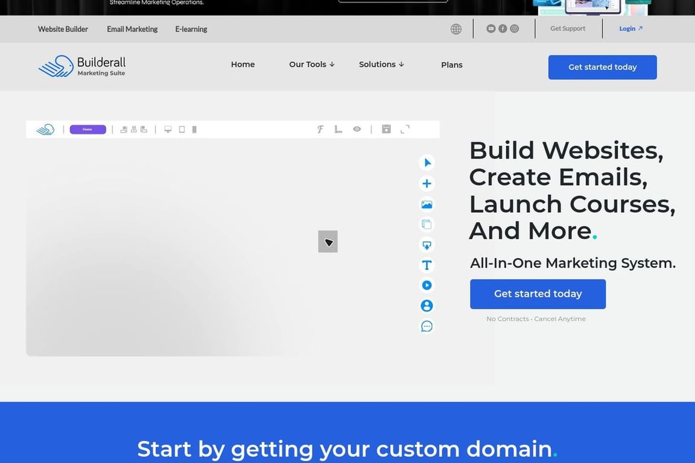Viewport: 695px width, 463px height.
Task: Select the Text (T) tool
Action: [427, 265]
